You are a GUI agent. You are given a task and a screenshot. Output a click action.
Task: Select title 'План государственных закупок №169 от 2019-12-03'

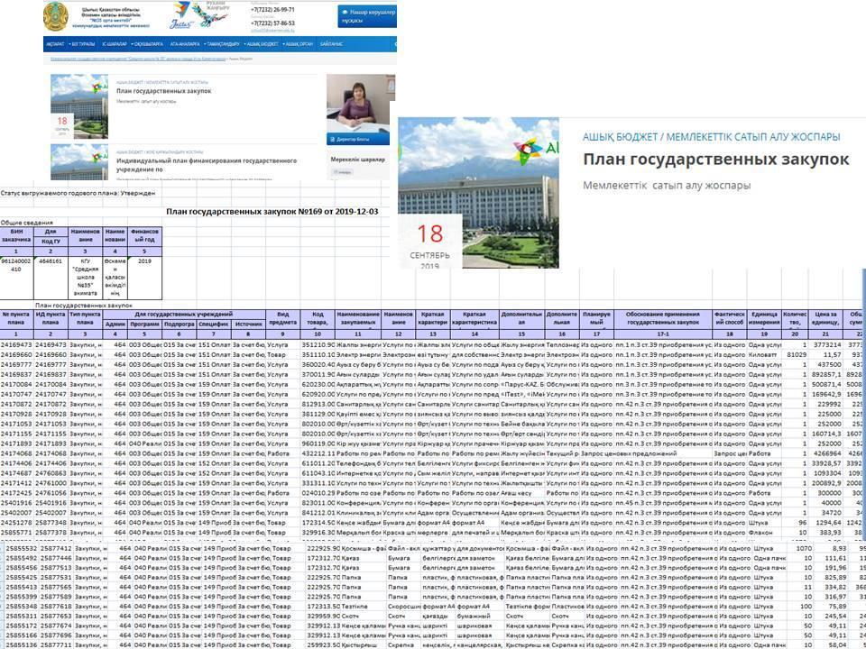point(272,211)
